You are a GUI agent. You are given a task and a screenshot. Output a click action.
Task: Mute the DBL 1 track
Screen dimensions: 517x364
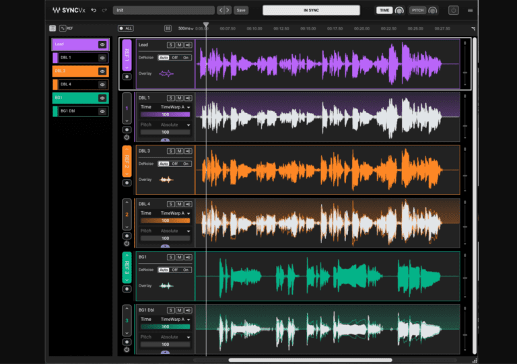point(179,98)
